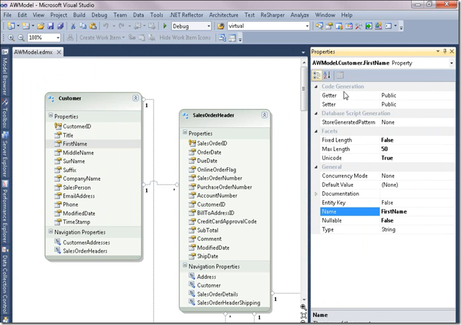Screen dimensions: 461x325
Task: Close the AWModel.edmx tab
Action: coord(59,52)
